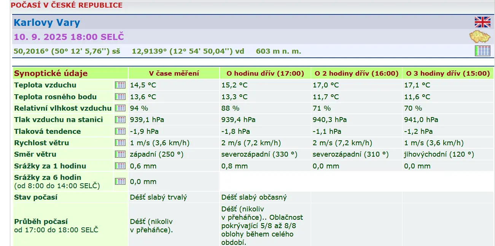Open table icon for Srážky za 1 hodinu
495x246 pixels.
(120, 166)
